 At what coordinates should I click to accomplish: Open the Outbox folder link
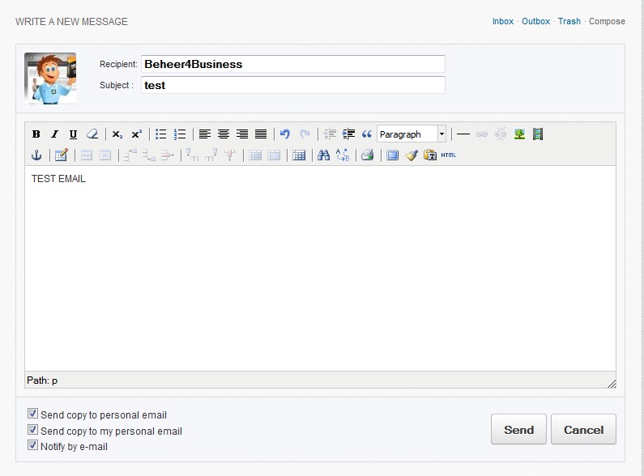pos(535,21)
